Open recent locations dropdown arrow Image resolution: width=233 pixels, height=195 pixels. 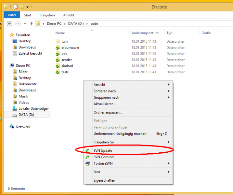25,24
